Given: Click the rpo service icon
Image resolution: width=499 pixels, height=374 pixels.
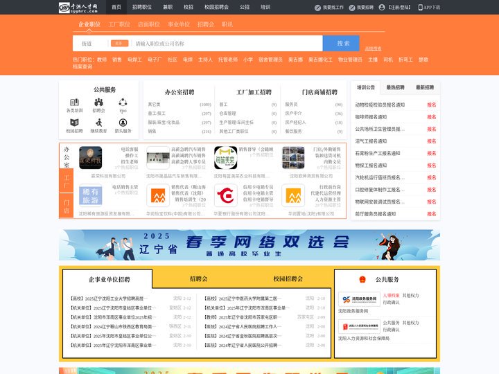Looking at the screenshot, I should pos(123,103).
